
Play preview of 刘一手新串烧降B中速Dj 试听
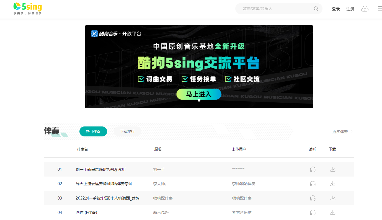313,169
